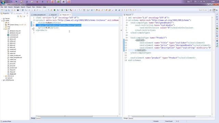
Task: Click the Quick Access search field
Action: point(203,10)
